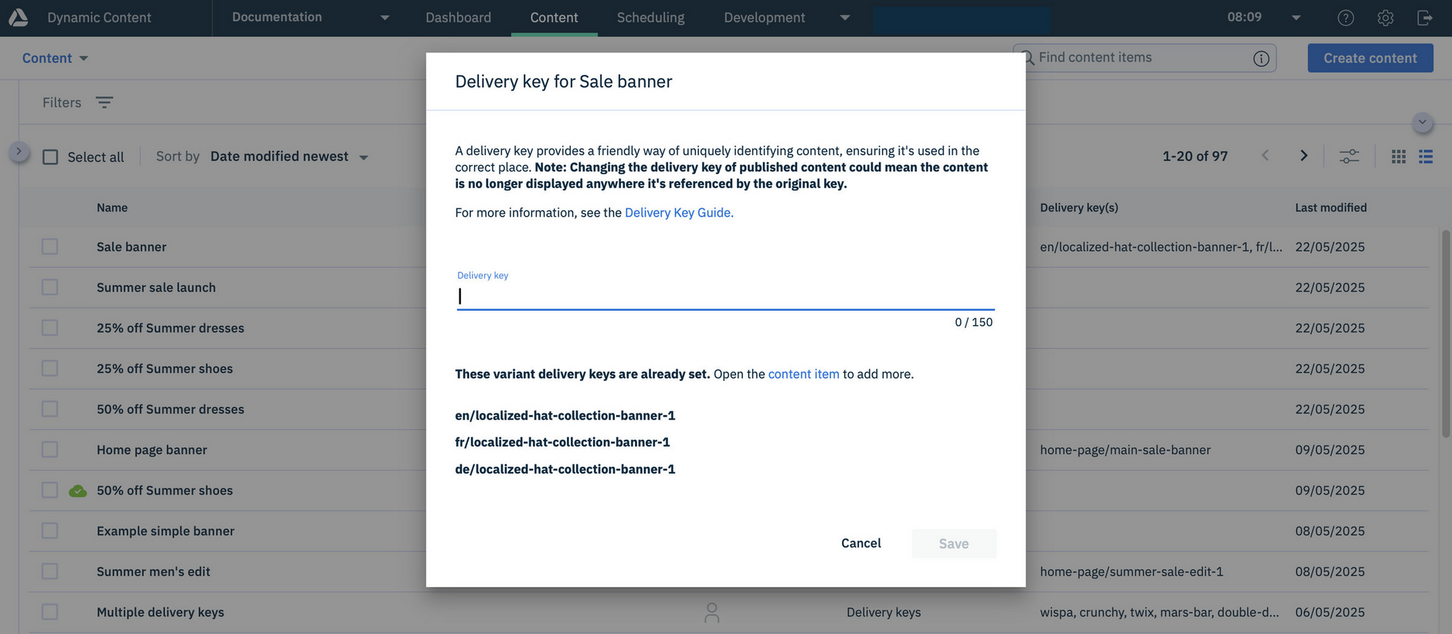Select the Content tab
Screen dimensions: 1452x634
[554, 18]
